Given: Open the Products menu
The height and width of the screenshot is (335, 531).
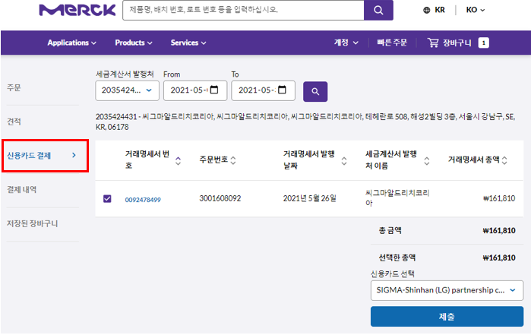Looking at the screenshot, I should [133, 43].
